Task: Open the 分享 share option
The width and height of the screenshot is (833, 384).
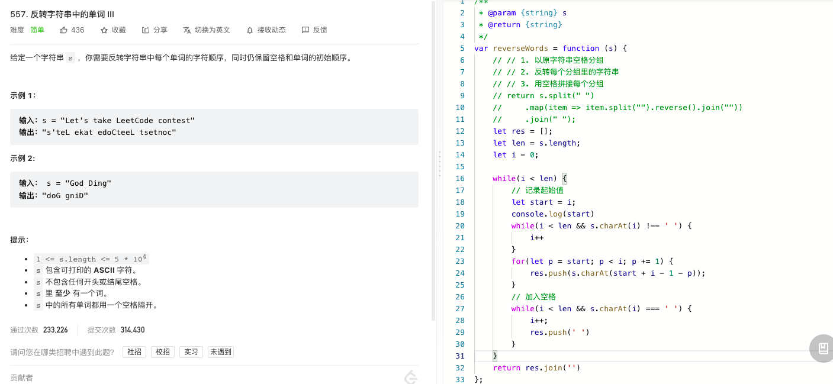Action: 155,30
